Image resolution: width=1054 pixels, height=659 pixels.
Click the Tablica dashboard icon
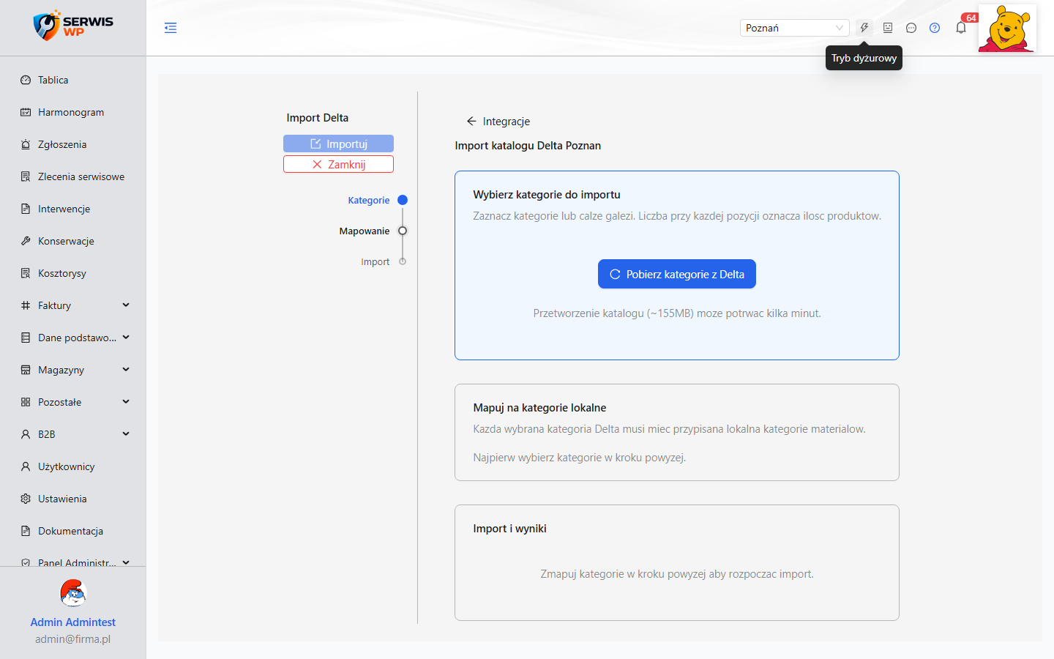click(x=26, y=80)
